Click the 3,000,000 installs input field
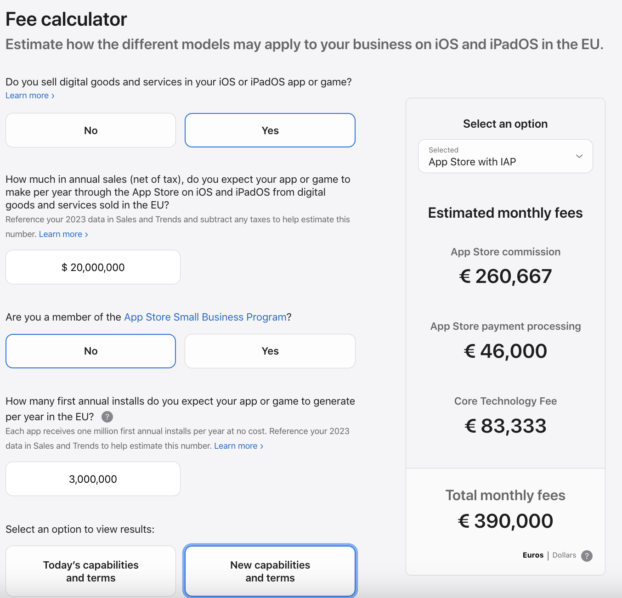 pyautogui.click(x=93, y=479)
